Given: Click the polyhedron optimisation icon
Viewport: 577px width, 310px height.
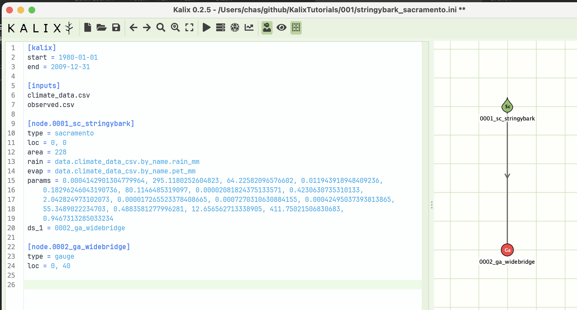Looking at the screenshot, I should 235,28.
